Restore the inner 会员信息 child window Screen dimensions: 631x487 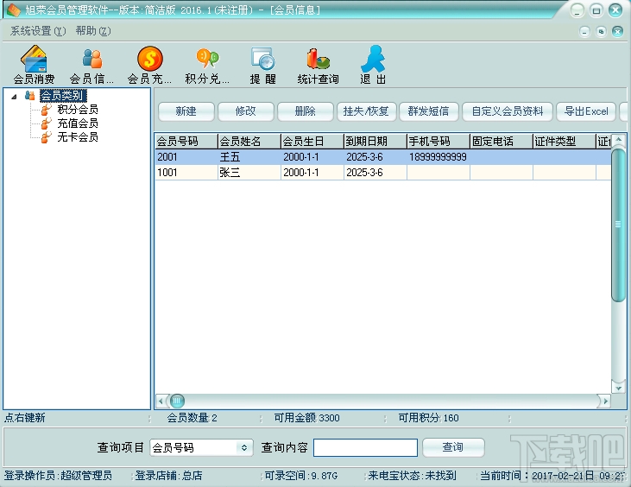(x=601, y=31)
